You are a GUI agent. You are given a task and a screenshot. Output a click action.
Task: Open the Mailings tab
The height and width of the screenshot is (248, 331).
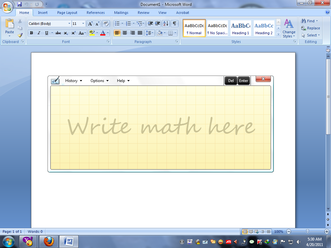pos(121,13)
